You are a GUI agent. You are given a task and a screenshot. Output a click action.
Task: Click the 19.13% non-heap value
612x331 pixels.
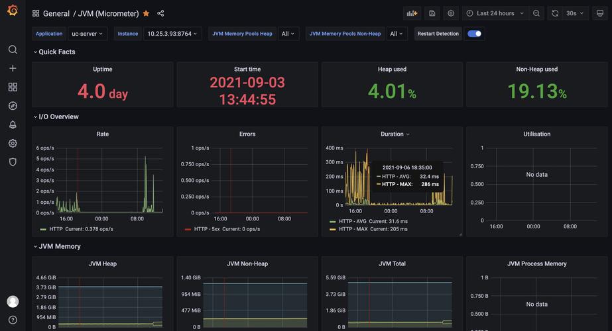[536, 91]
